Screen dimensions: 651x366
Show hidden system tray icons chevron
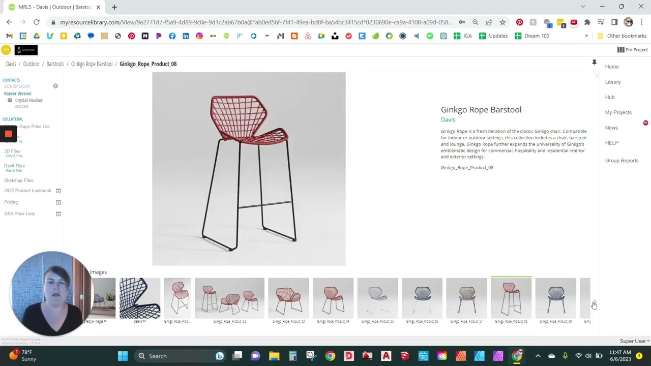[x=538, y=356]
